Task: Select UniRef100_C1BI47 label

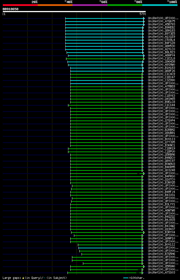Action: point(161,77)
